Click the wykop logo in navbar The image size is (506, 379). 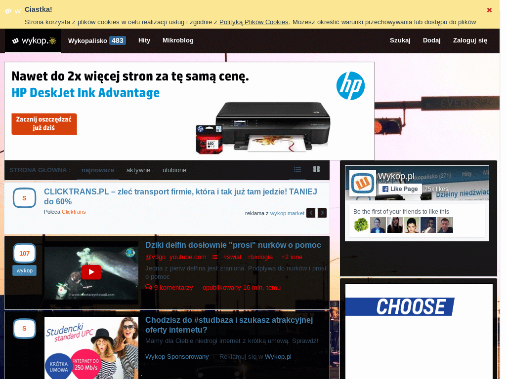[x=33, y=41]
